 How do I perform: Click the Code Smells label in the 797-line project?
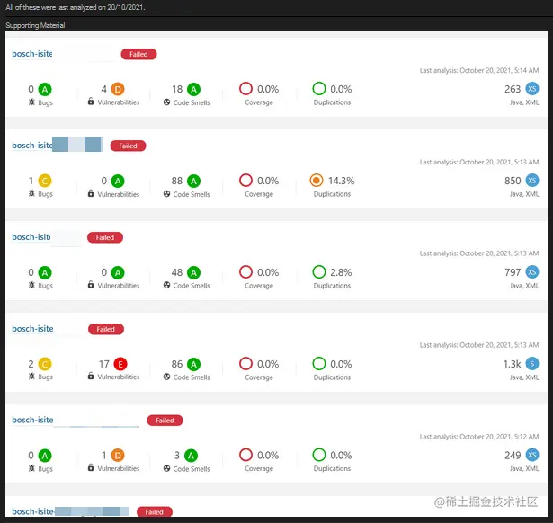tap(192, 286)
